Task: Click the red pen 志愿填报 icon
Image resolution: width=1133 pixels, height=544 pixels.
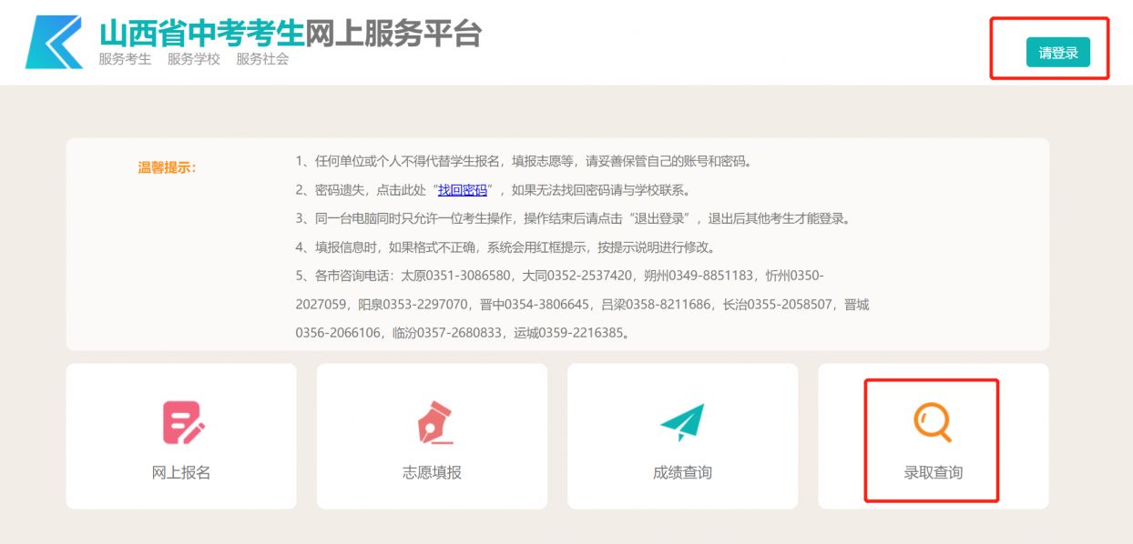Action: pyautogui.click(x=434, y=423)
